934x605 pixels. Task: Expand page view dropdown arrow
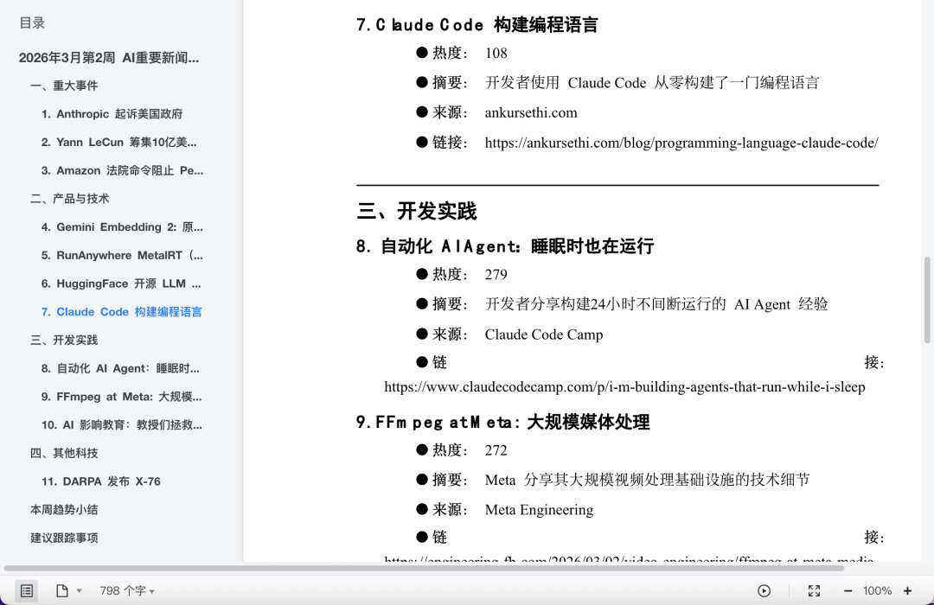point(80,591)
